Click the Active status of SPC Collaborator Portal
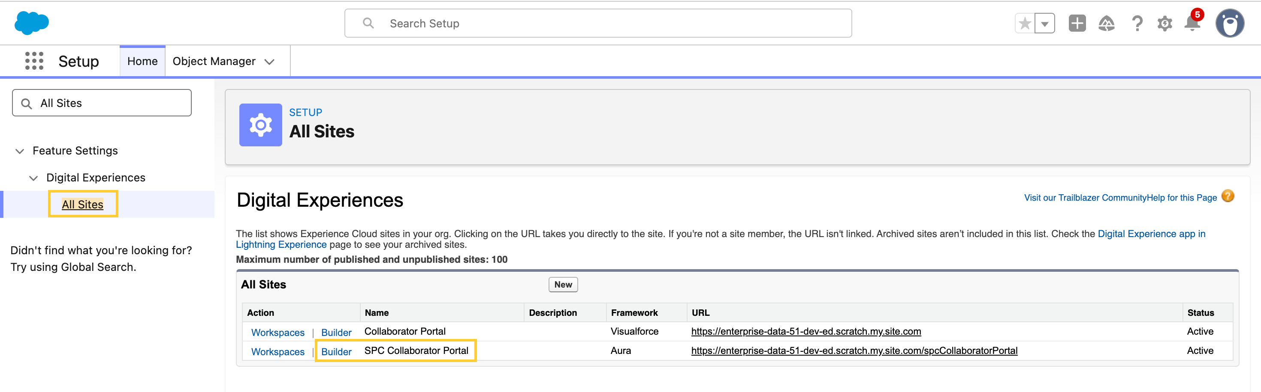This screenshot has width=1261, height=392. coord(1200,351)
